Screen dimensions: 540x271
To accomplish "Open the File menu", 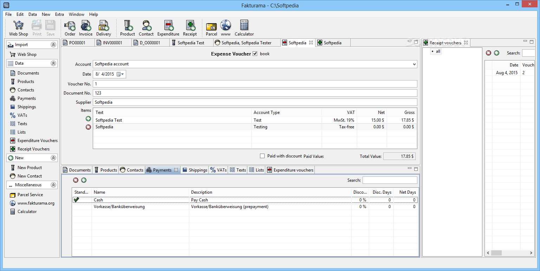I will [8, 14].
